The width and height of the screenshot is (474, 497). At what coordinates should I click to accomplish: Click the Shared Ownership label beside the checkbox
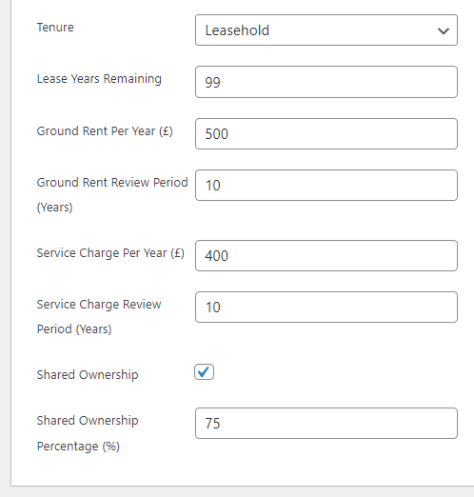click(88, 374)
